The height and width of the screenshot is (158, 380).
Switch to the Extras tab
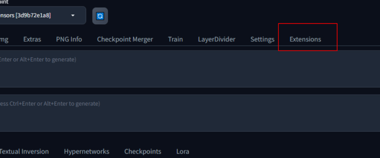click(32, 39)
